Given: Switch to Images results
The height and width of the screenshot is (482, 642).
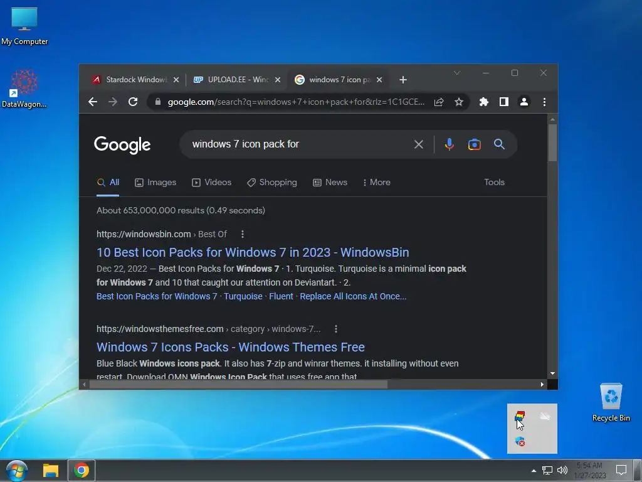Looking at the screenshot, I should tap(155, 183).
